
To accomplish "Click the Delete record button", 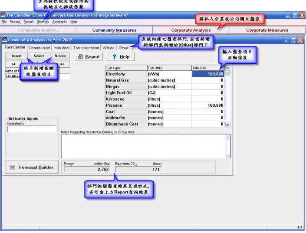I will click(x=60, y=56).
